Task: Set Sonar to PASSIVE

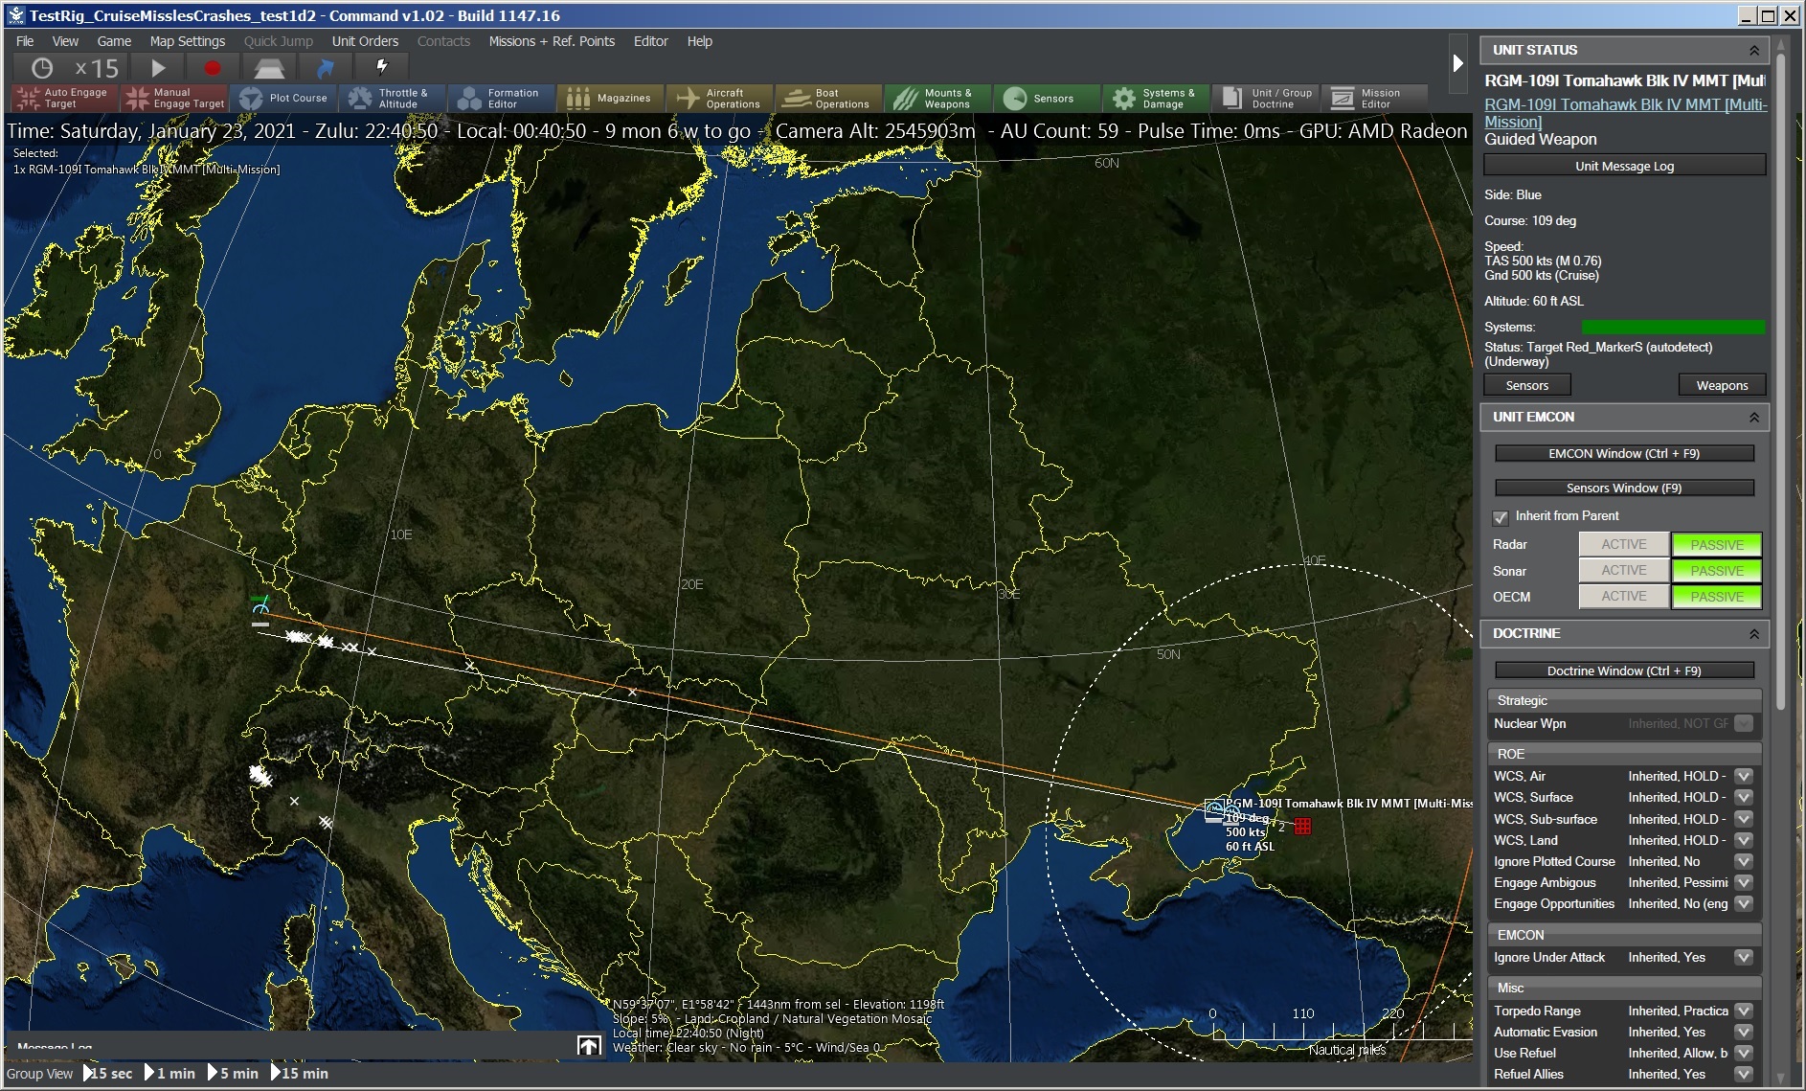Action: coord(1717,570)
